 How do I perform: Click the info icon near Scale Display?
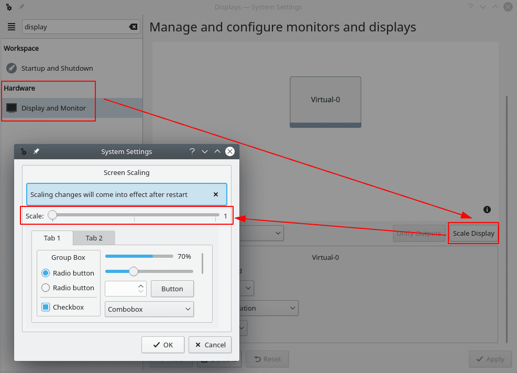click(x=487, y=210)
